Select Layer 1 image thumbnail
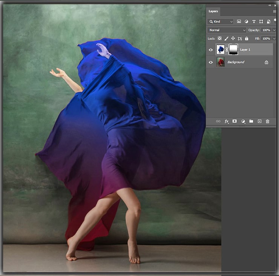Image resolution: width=279 pixels, height=276 pixels. (221, 50)
